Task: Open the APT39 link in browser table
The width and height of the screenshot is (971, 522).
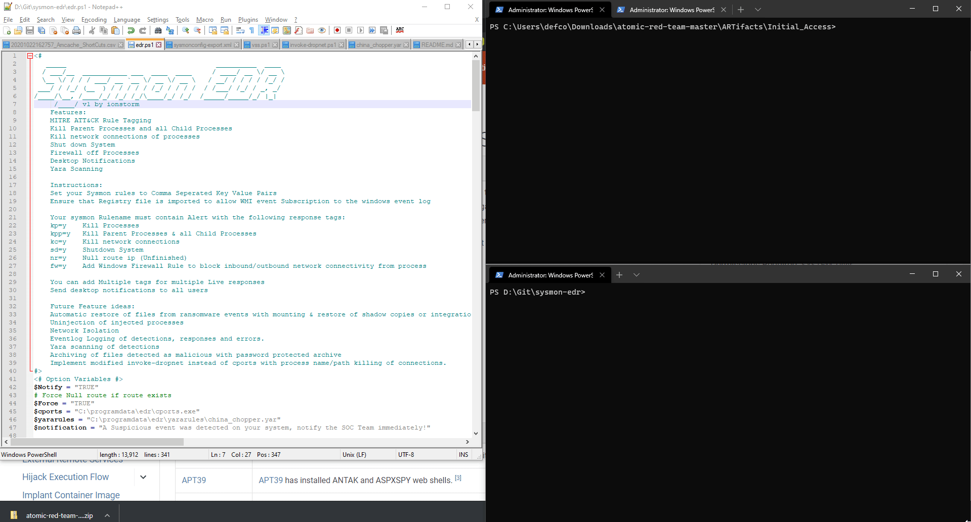Action: pyautogui.click(x=194, y=481)
